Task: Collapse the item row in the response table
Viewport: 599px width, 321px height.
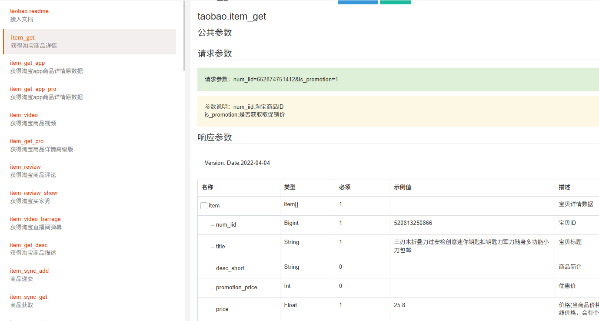Action: (x=203, y=206)
